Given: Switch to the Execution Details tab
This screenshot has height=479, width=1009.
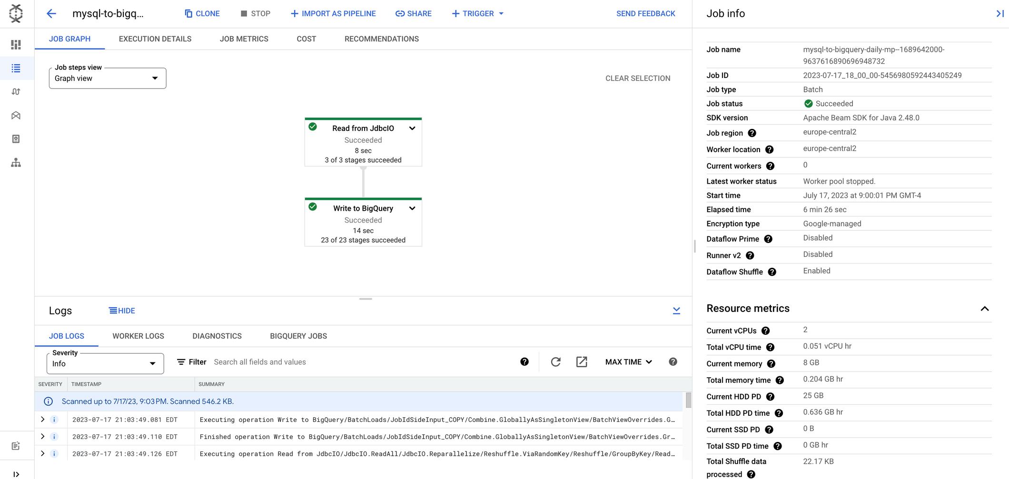Looking at the screenshot, I should 155,39.
